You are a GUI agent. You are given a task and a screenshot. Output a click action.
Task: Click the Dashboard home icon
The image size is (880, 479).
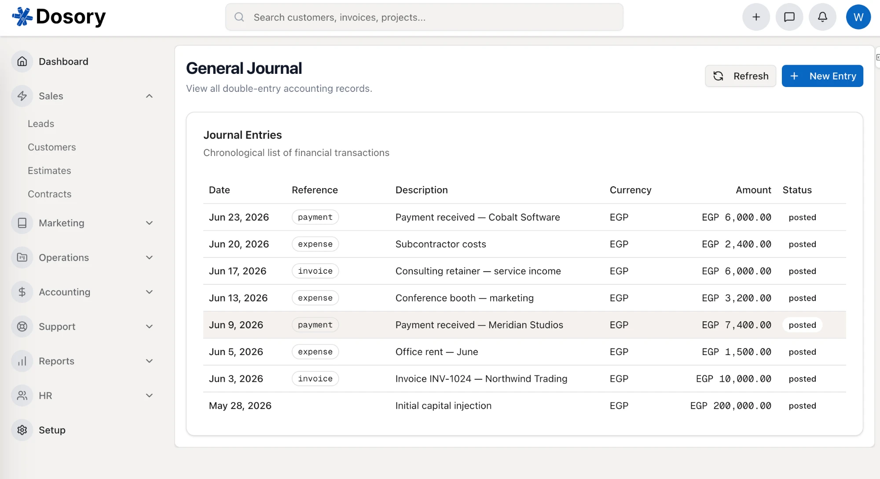(x=22, y=62)
